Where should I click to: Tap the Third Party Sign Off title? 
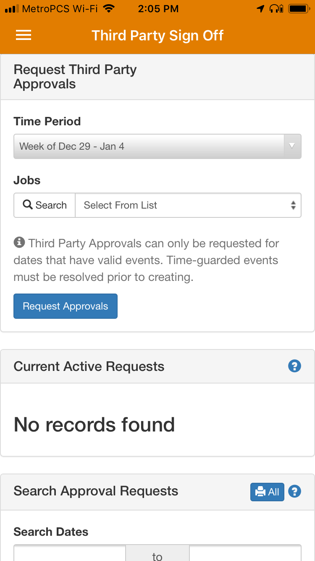click(x=157, y=35)
